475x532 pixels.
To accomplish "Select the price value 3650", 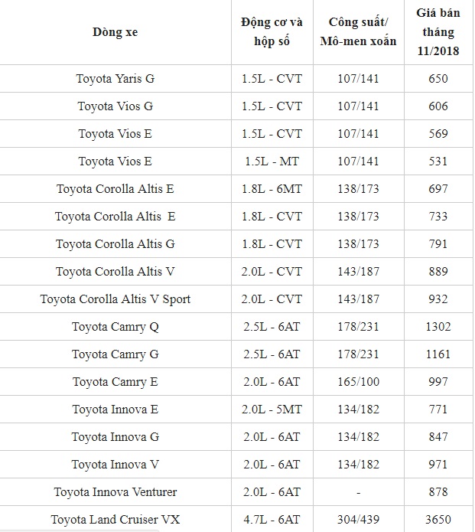I will [438, 519].
